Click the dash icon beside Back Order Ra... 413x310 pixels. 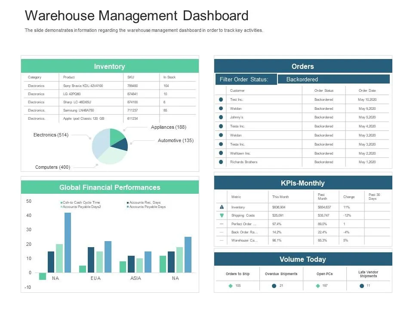tap(222, 232)
